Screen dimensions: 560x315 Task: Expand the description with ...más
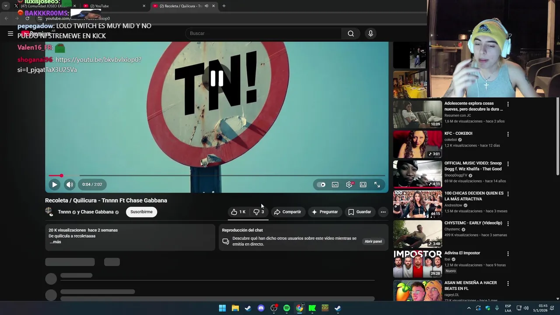55,242
